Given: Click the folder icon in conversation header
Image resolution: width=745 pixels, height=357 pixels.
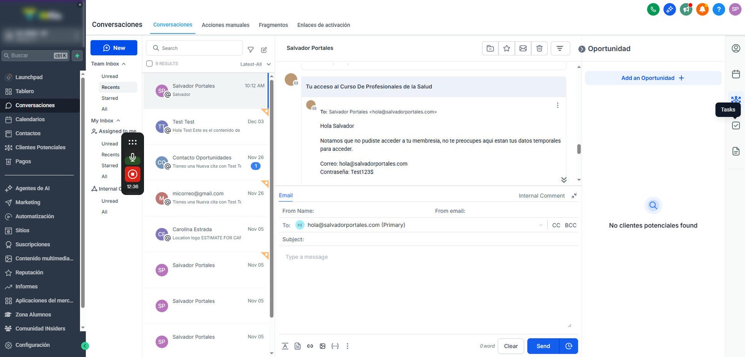Looking at the screenshot, I should pos(490,48).
